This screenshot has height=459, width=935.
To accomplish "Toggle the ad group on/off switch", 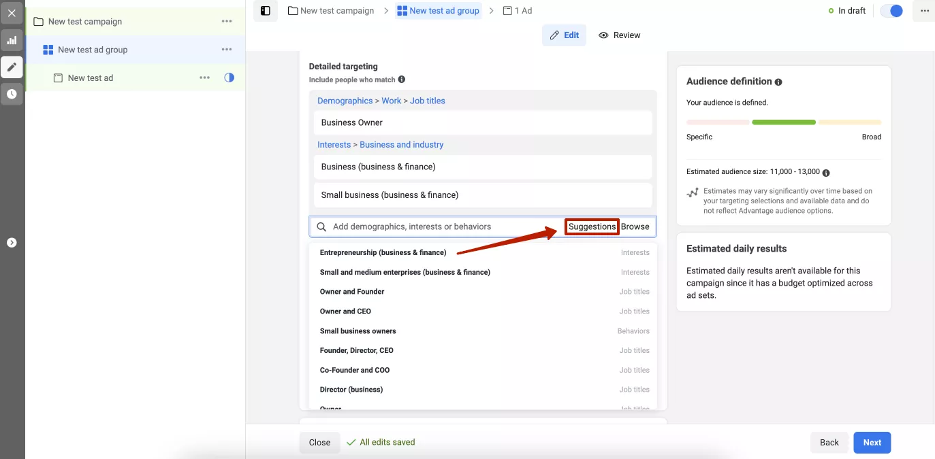I will click(891, 11).
